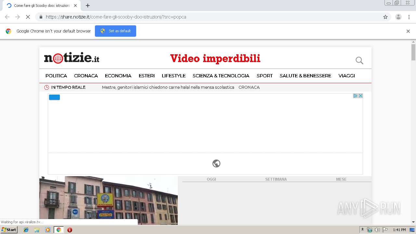Click the action center flag tray icon
The width and height of the screenshot is (416, 234).
385,230
